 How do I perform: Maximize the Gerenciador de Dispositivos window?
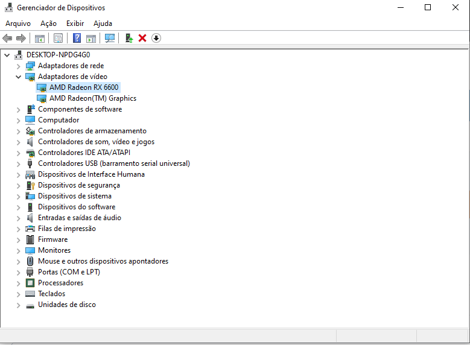[x=428, y=7]
